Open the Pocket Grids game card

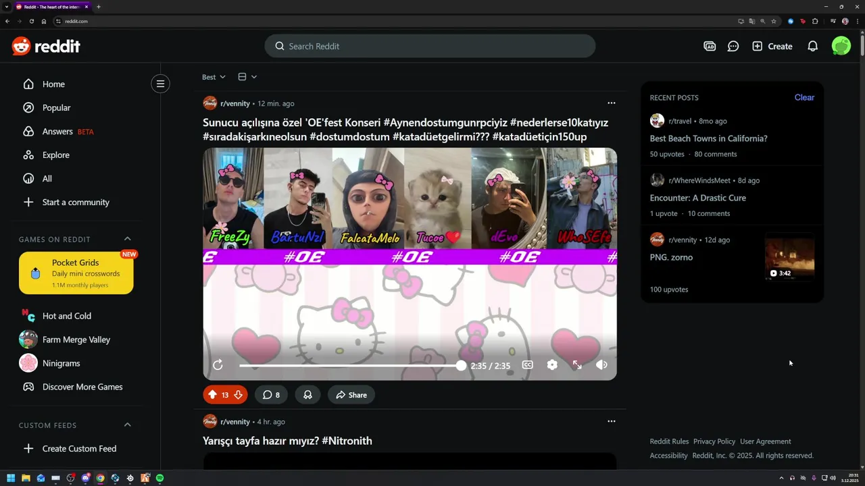pos(76,273)
